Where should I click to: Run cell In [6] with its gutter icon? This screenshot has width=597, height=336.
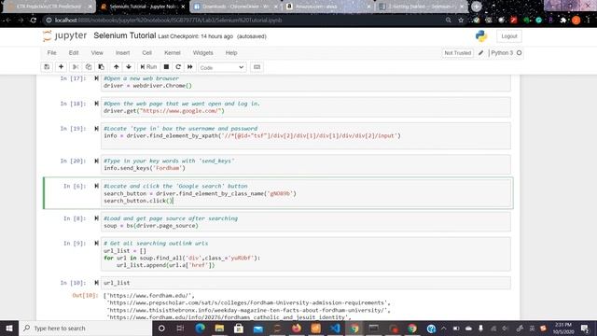click(x=96, y=187)
